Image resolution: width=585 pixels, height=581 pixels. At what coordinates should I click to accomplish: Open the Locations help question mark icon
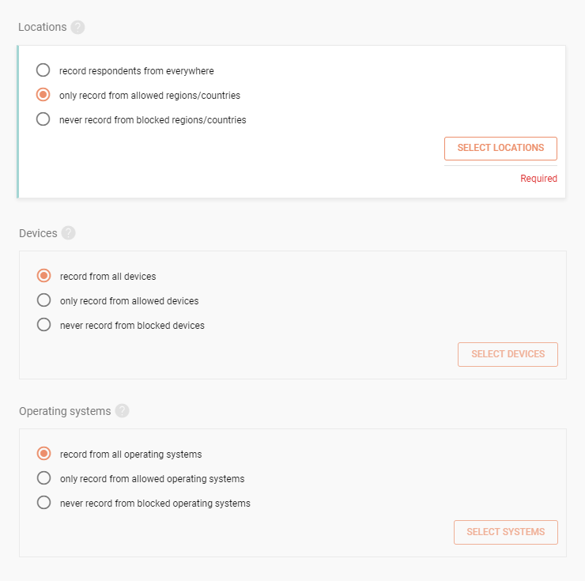pyautogui.click(x=77, y=27)
